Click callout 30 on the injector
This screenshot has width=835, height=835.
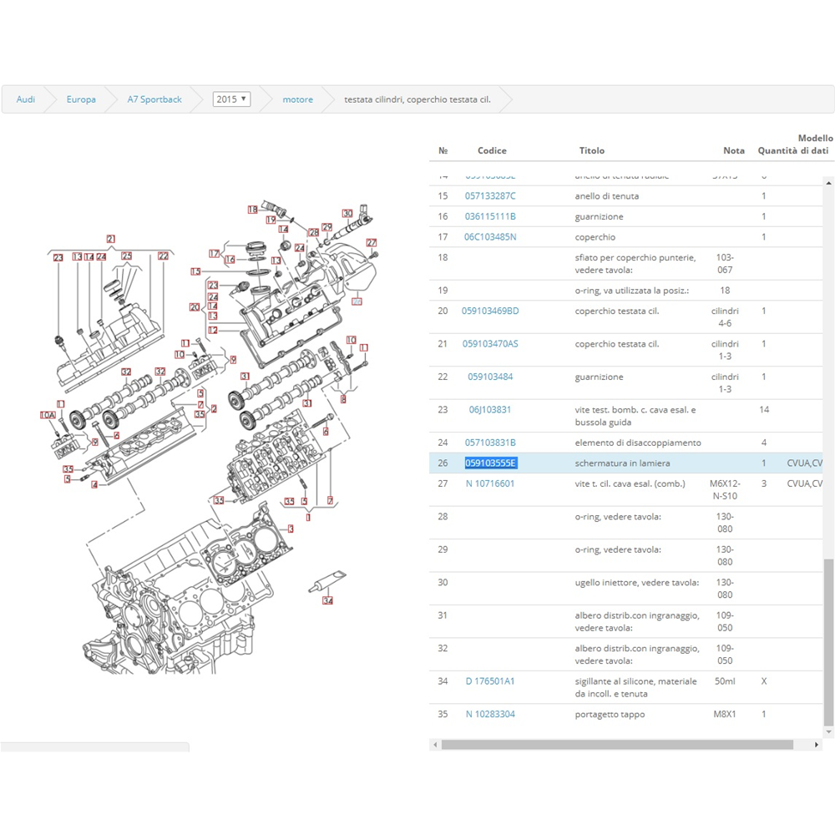tap(347, 213)
